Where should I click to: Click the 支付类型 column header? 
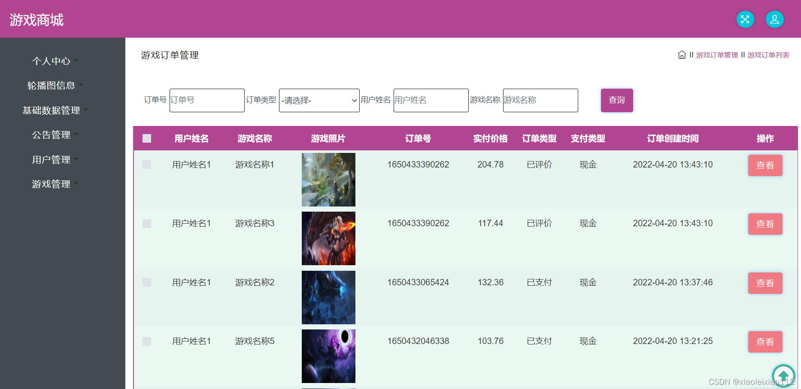588,138
